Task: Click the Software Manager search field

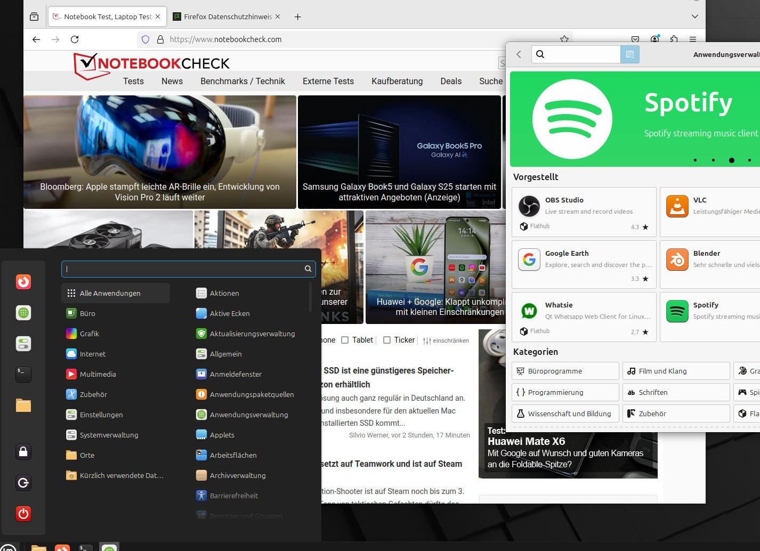Action: [x=576, y=54]
